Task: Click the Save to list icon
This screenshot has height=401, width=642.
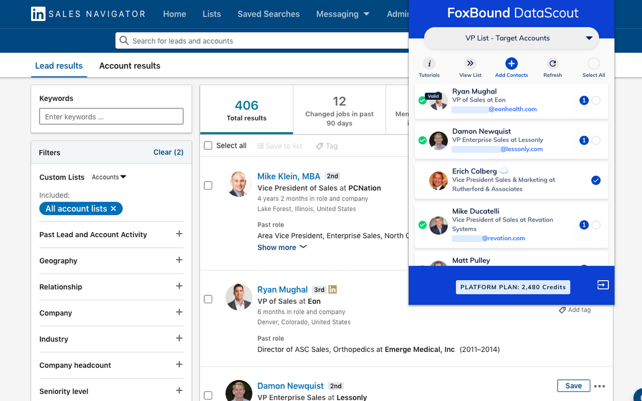Action: [260, 146]
